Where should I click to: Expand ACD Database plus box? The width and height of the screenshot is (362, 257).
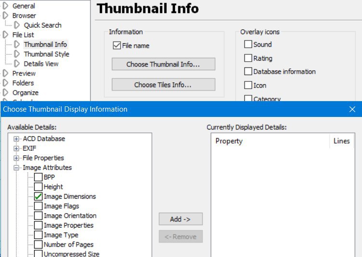coord(16,139)
